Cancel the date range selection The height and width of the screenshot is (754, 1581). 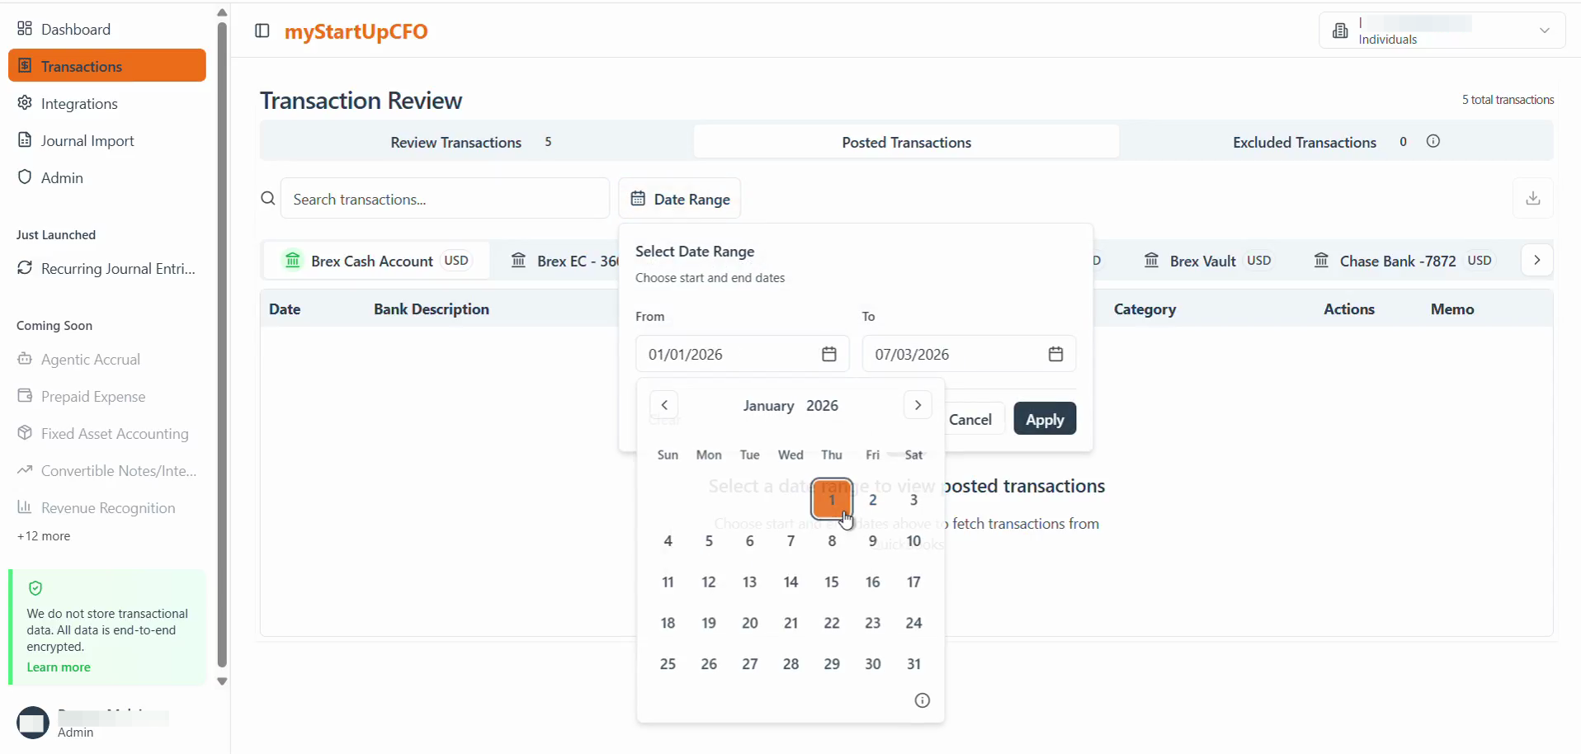(970, 419)
